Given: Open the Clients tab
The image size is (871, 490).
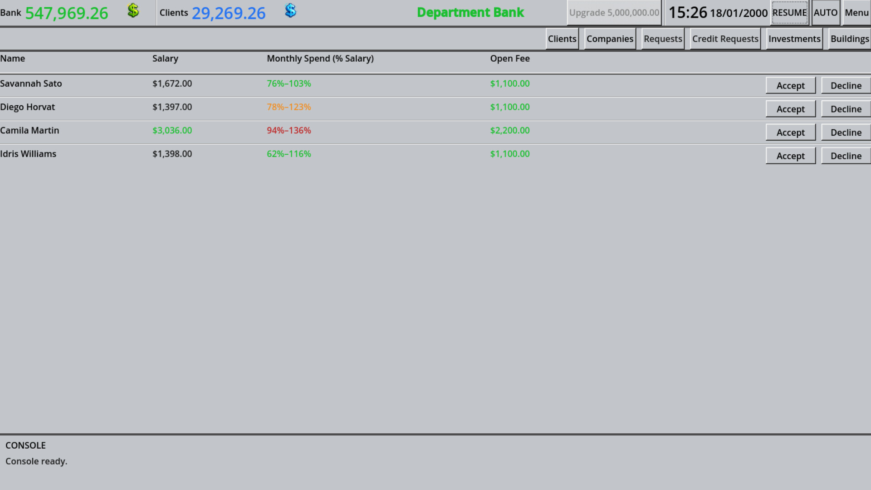Looking at the screenshot, I should 562,39.
